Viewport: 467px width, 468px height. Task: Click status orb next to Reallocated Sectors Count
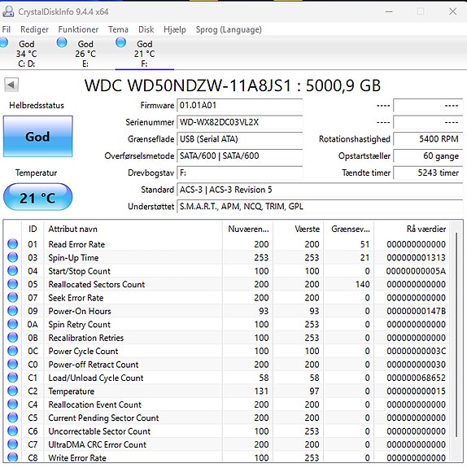tap(12, 284)
